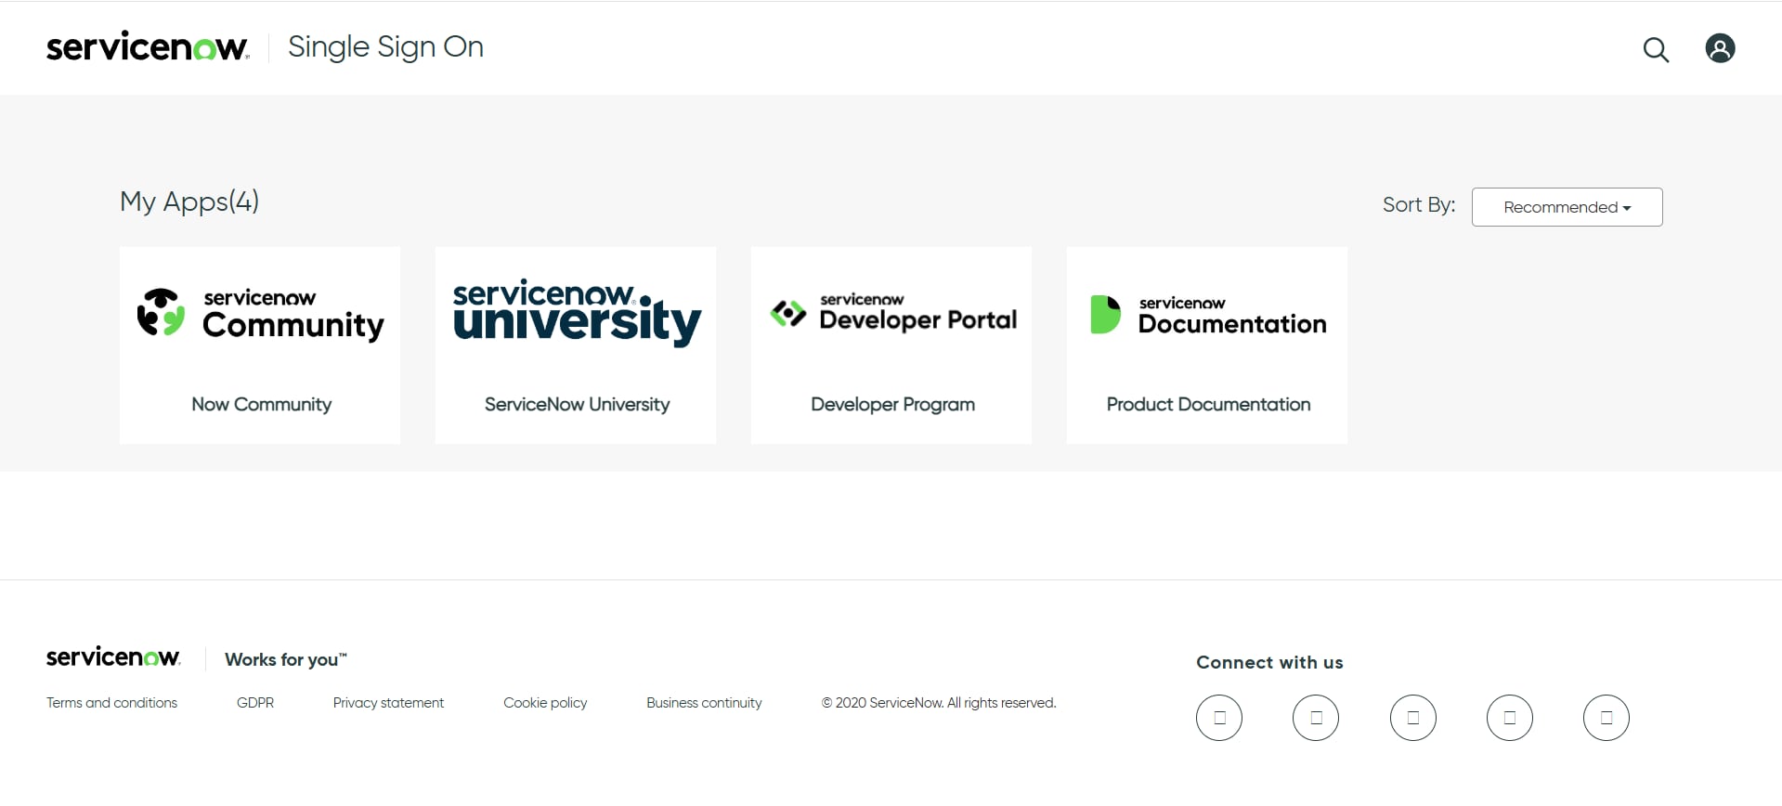Click the My Apps(4) heading

pyautogui.click(x=189, y=201)
